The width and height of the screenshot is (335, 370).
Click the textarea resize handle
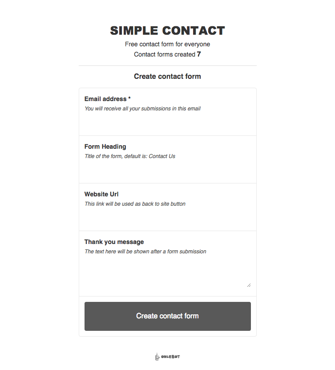tap(248, 284)
